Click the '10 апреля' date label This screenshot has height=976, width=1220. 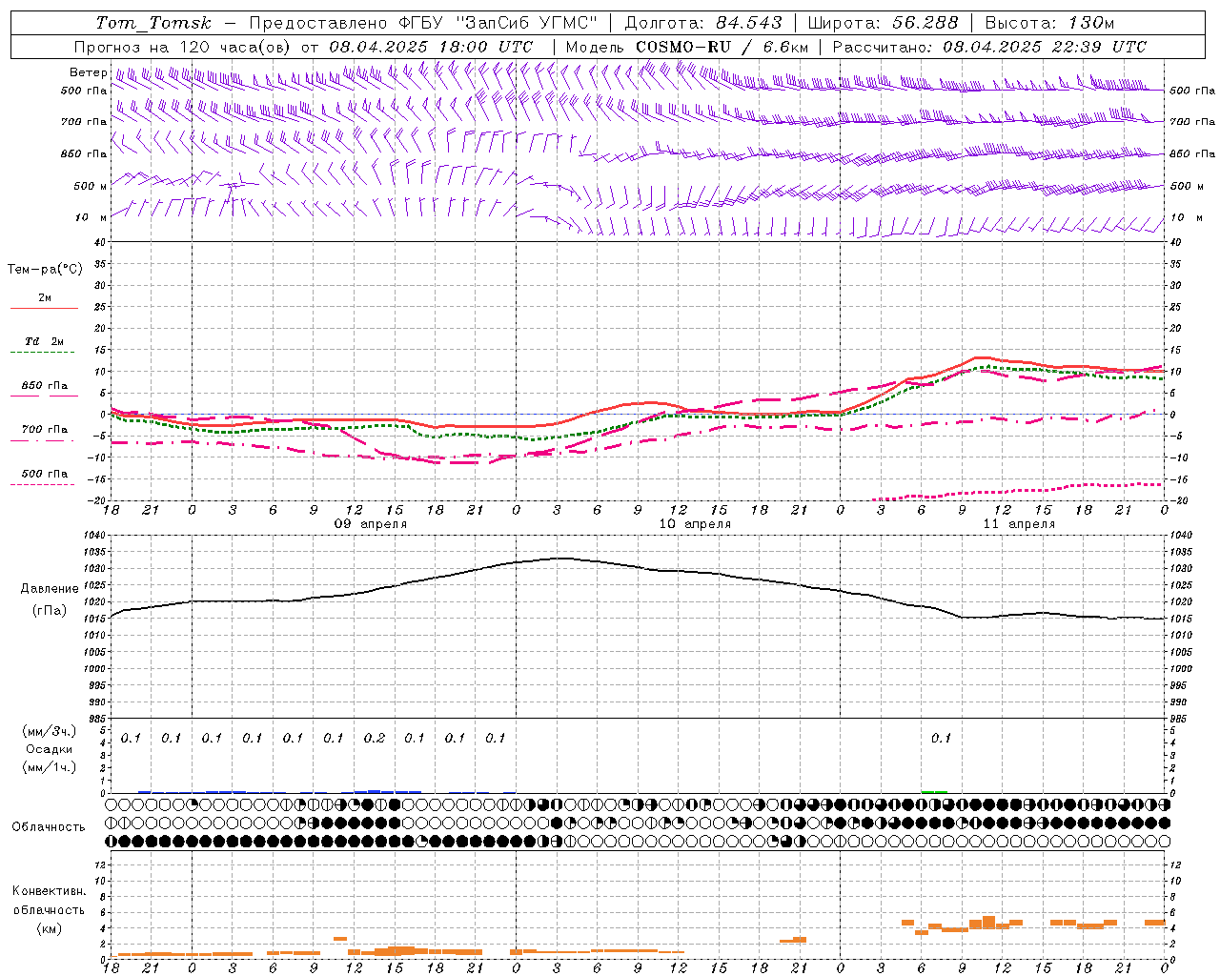coord(695,524)
